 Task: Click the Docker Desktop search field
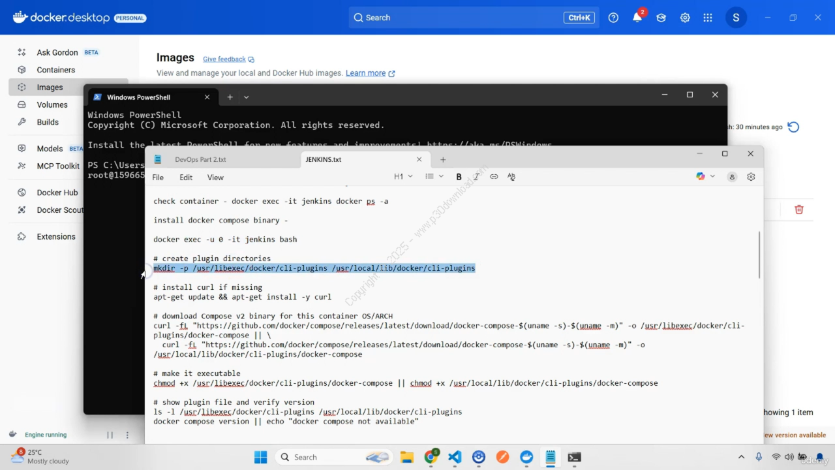pos(457,18)
